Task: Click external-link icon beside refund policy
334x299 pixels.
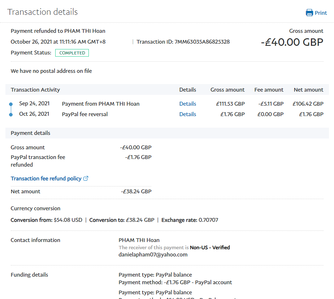Action: point(86,179)
